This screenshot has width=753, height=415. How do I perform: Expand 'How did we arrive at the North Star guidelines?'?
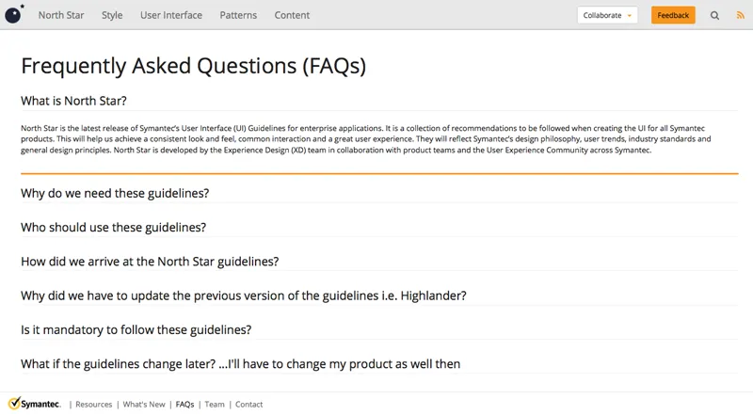(x=150, y=262)
